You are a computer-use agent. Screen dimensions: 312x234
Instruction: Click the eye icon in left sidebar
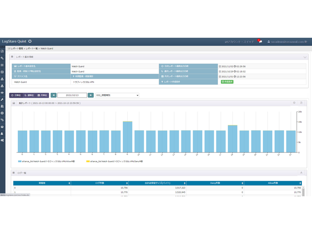point(2,92)
